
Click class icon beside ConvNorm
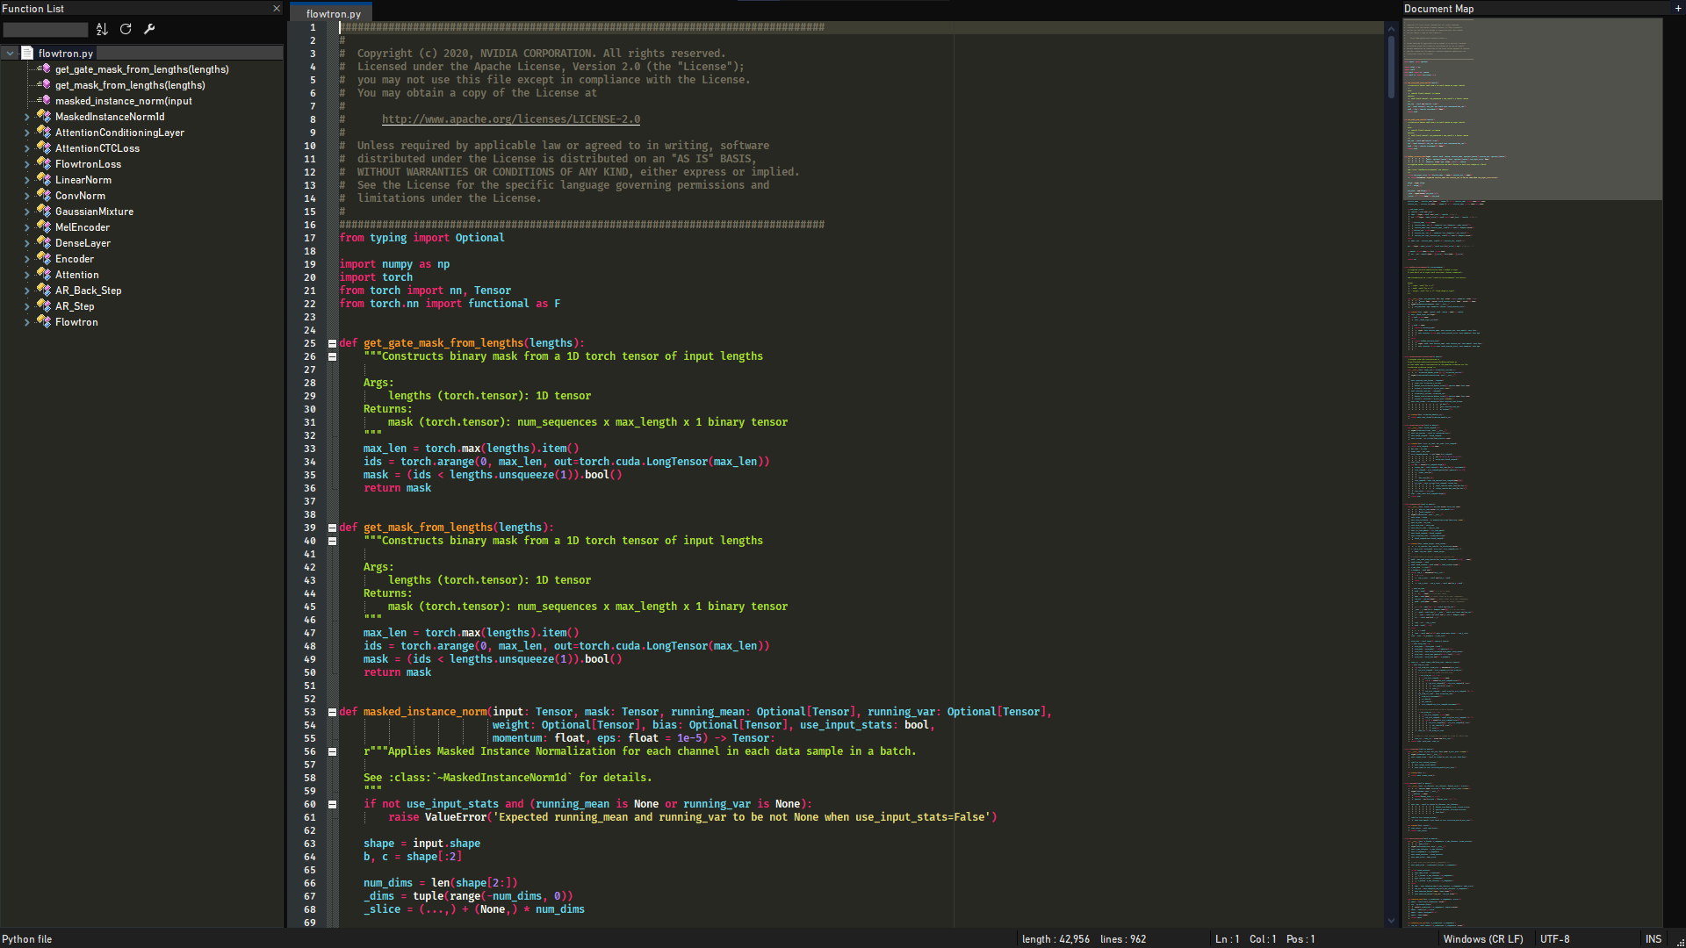coord(44,196)
